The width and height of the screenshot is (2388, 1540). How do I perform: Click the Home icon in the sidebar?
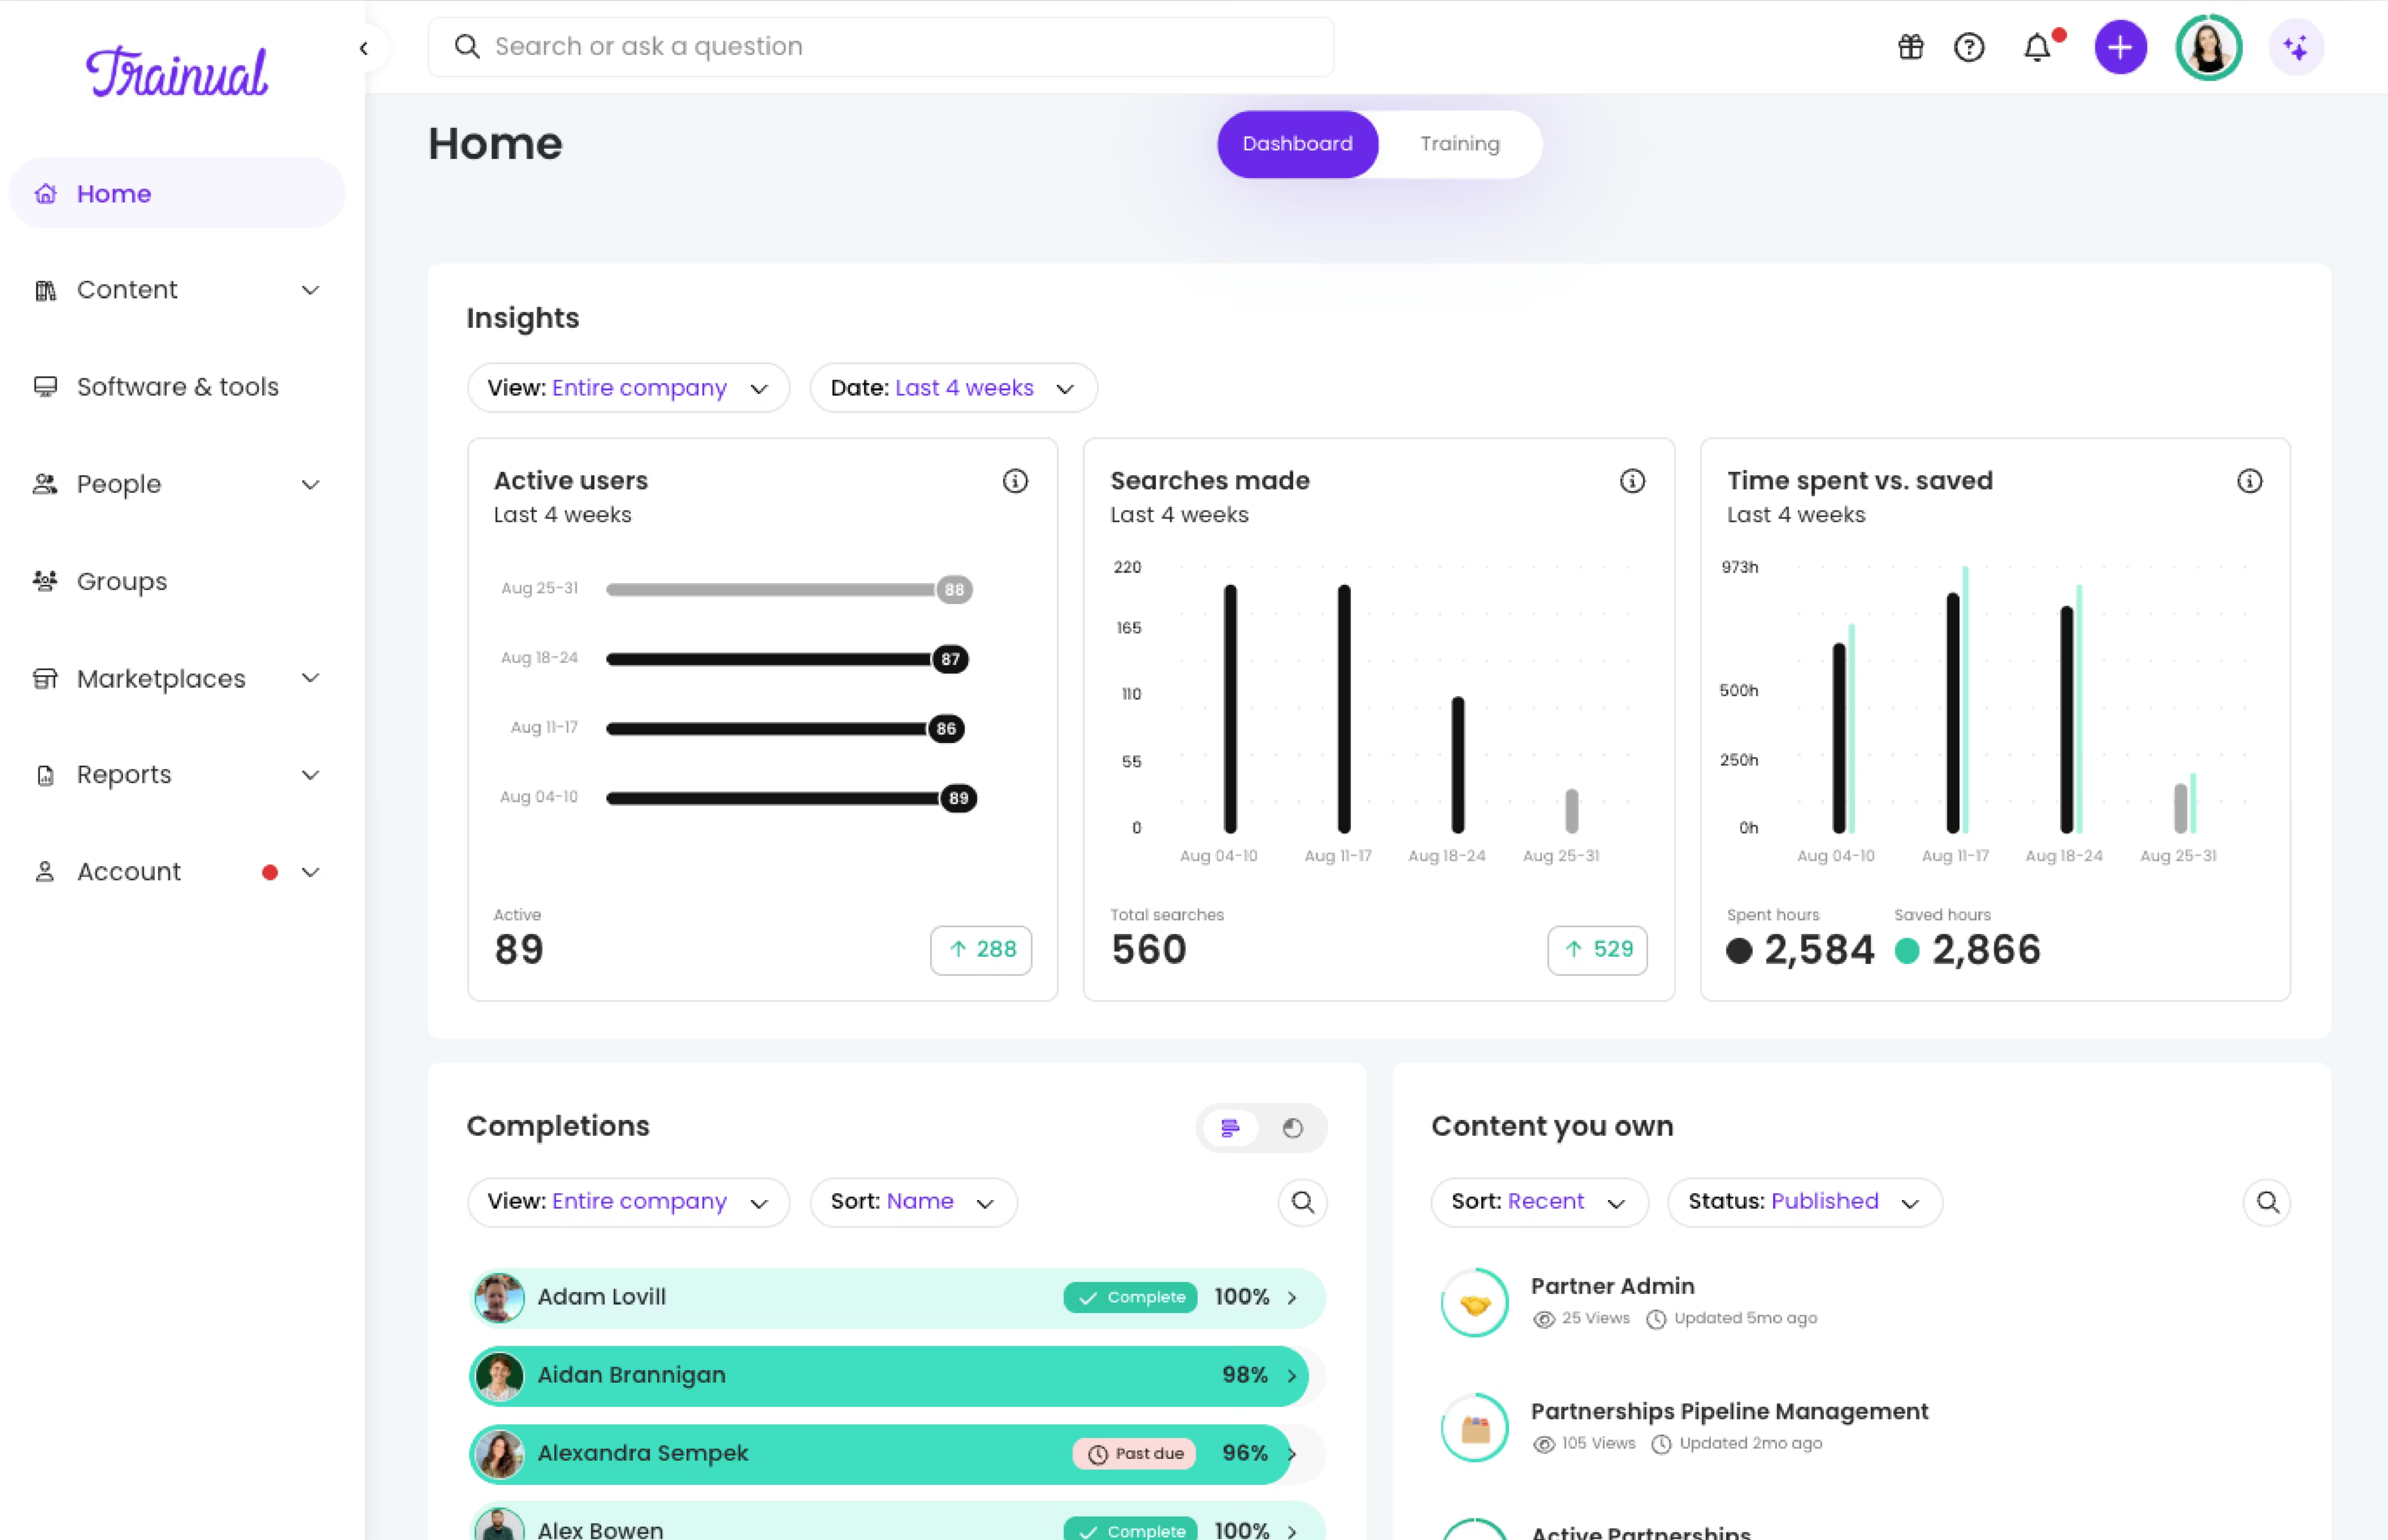45,193
